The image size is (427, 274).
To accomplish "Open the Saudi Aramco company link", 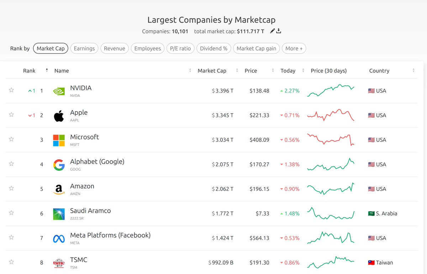I will coord(90,211).
